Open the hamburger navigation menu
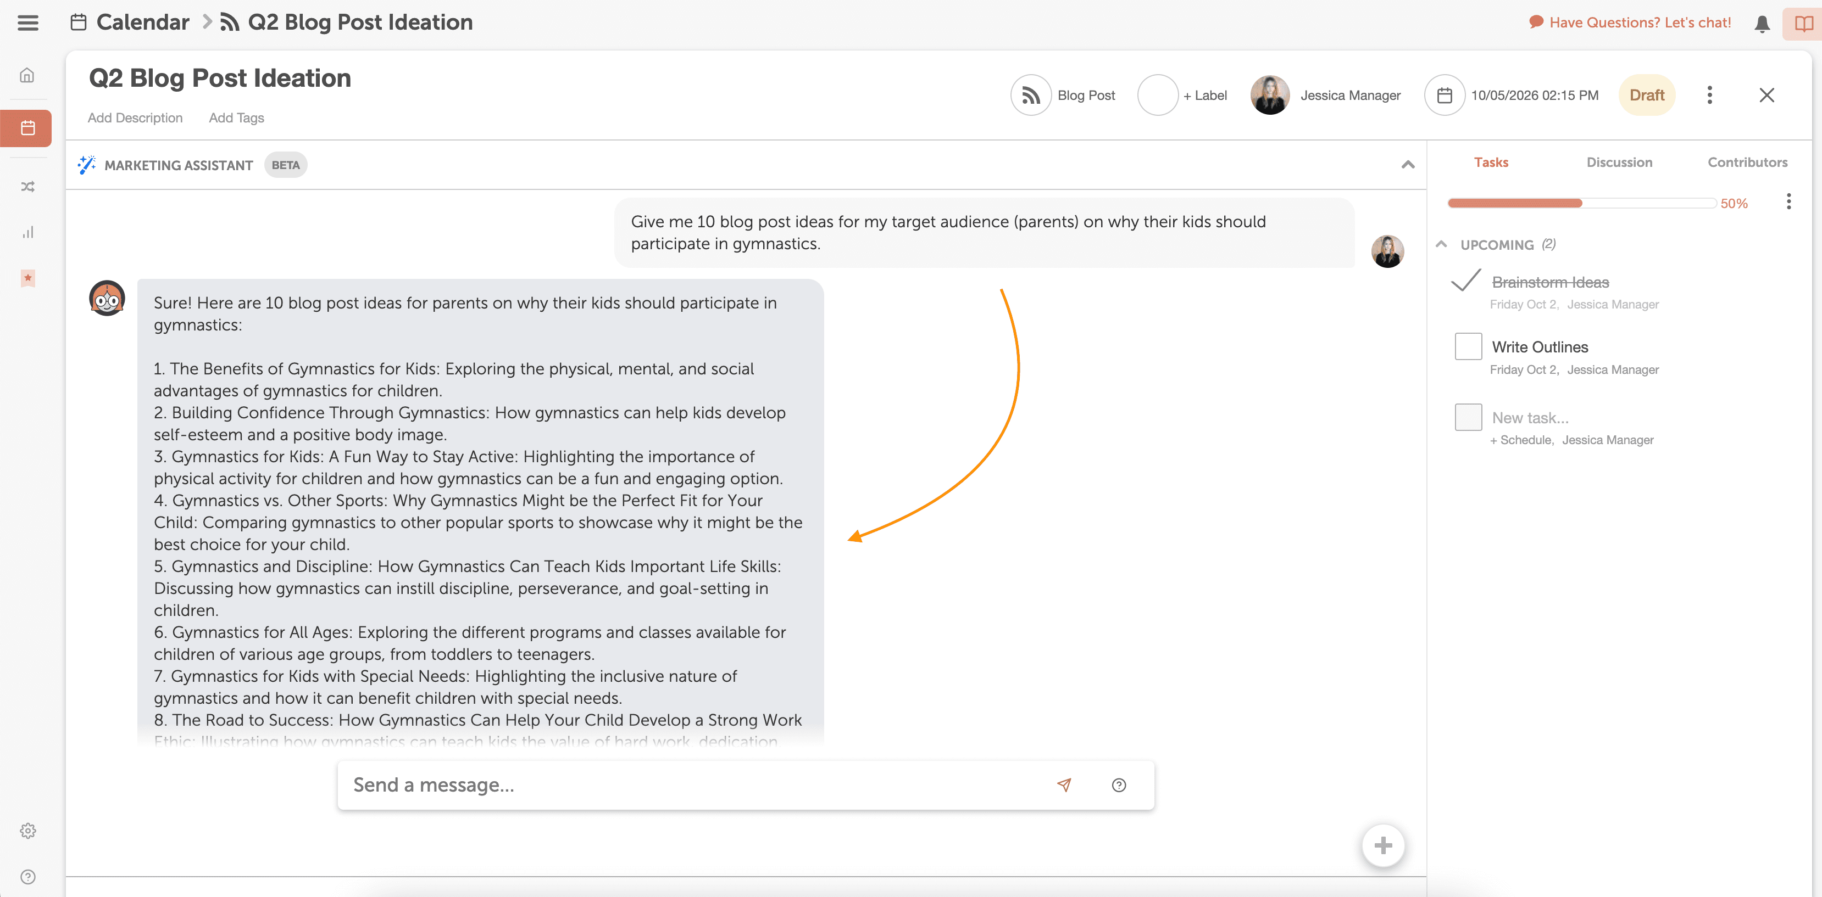The image size is (1822, 897). [x=27, y=23]
